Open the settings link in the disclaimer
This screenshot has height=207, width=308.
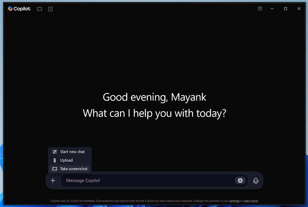pos(234,201)
